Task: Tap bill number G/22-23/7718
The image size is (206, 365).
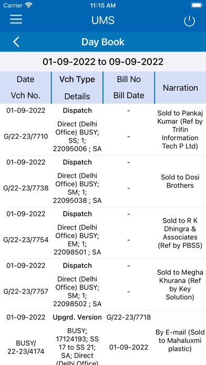Action: pos(129,317)
